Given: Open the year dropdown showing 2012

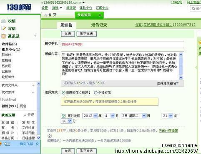Looking at the screenshot, I should [x=95, y=116].
